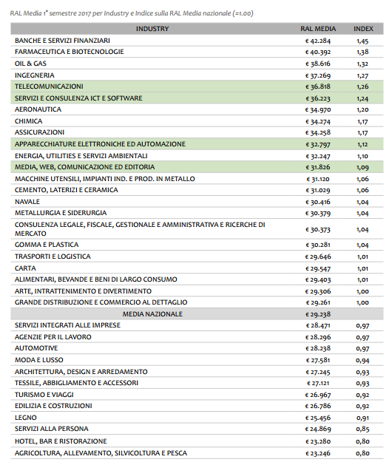The image size is (392, 465).
Task: Click EDILIZIA E COSTRUZIONI industry name
Action: [53, 406]
